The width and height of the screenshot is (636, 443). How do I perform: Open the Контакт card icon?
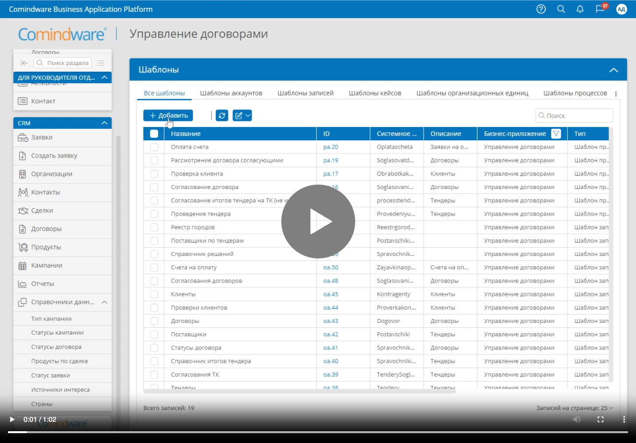pyautogui.click(x=23, y=101)
